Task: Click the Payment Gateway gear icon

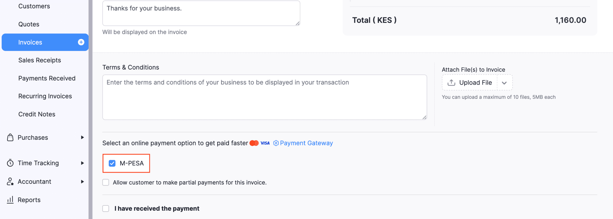Action: [x=276, y=143]
